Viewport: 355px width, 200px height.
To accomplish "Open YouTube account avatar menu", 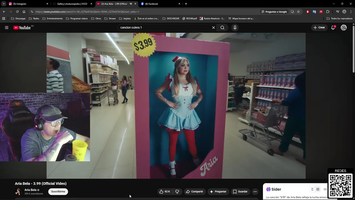I will pos(344,27).
